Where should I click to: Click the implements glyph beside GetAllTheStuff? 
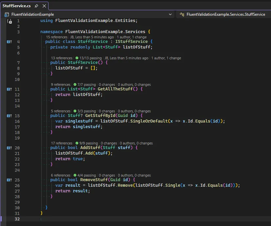[9, 89]
